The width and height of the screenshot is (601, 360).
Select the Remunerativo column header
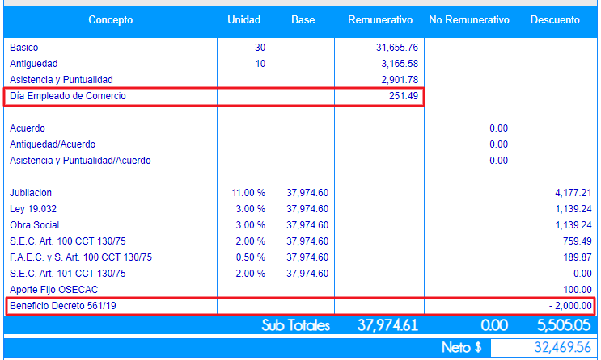(379, 19)
